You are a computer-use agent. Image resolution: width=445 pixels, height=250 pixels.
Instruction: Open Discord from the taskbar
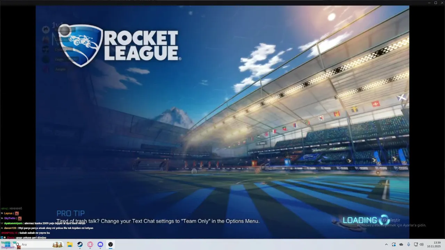tap(100, 244)
